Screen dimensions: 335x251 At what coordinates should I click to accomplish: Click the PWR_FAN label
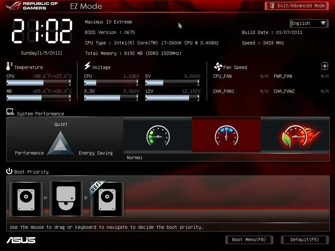tap(283, 76)
